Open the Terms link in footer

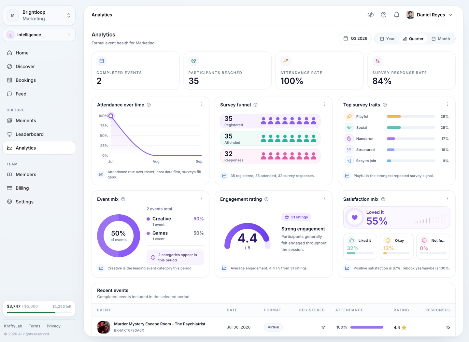click(x=35, y=326)
